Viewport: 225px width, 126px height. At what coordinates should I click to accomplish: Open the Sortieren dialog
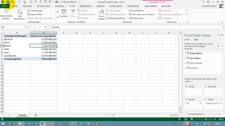point(64,14)
